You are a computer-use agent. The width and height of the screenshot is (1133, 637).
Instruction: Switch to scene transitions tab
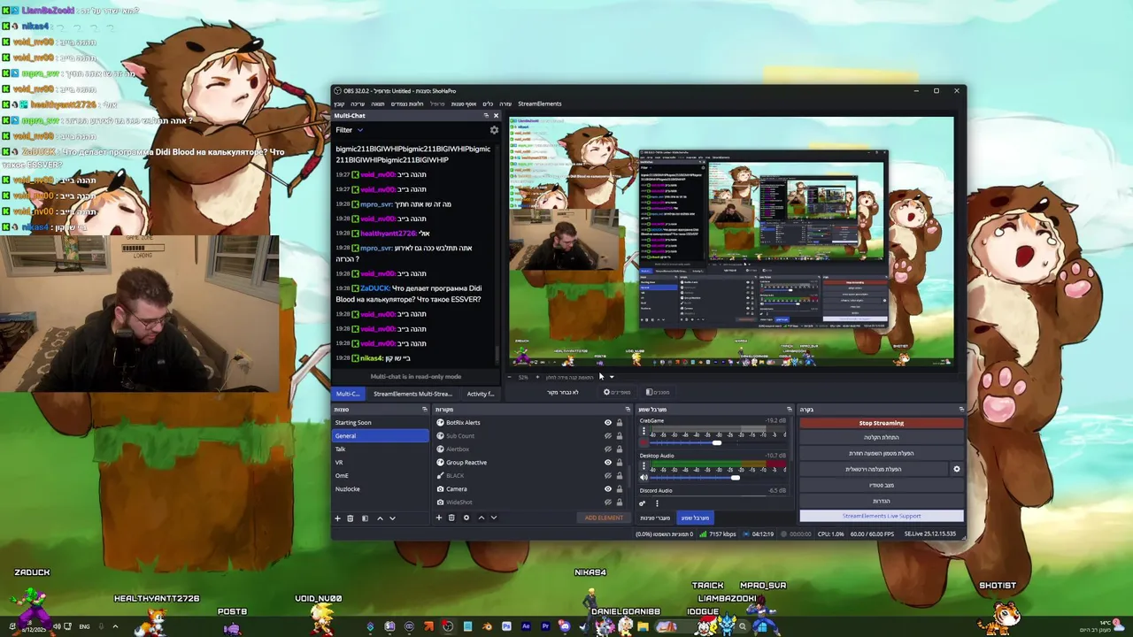pyautogui.click(x=655, y=518)
